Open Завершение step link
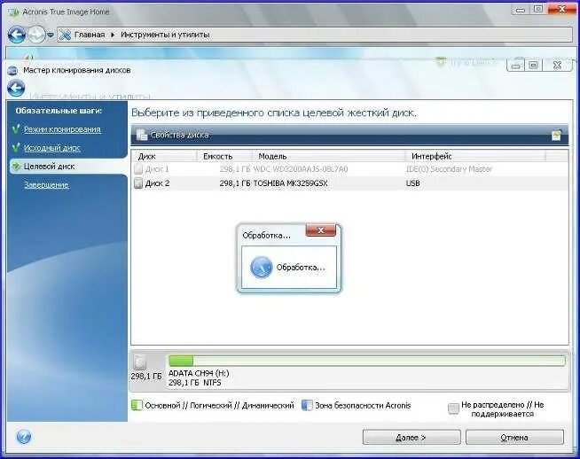Screen dimensions: 580x459 [x=46, y=185]
